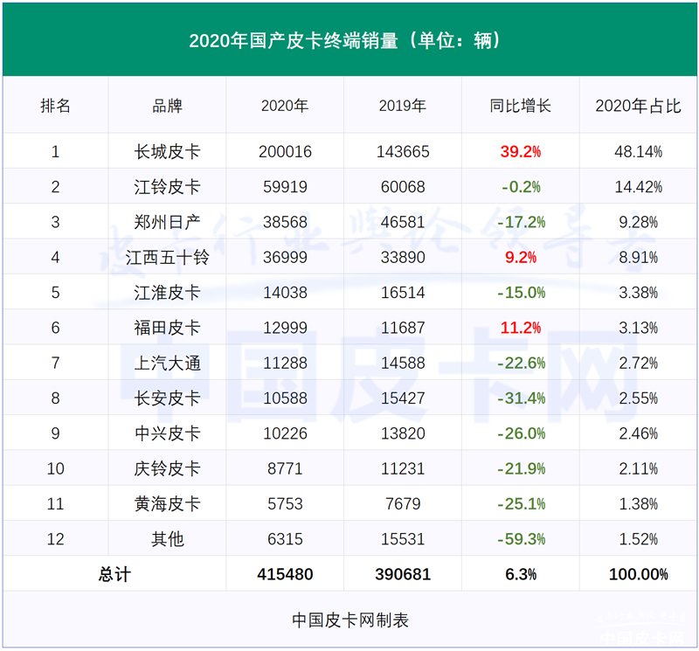This screenshot has height=651, width=699.
Task: Select the '同比增长' column header
Action: [520, 106]
